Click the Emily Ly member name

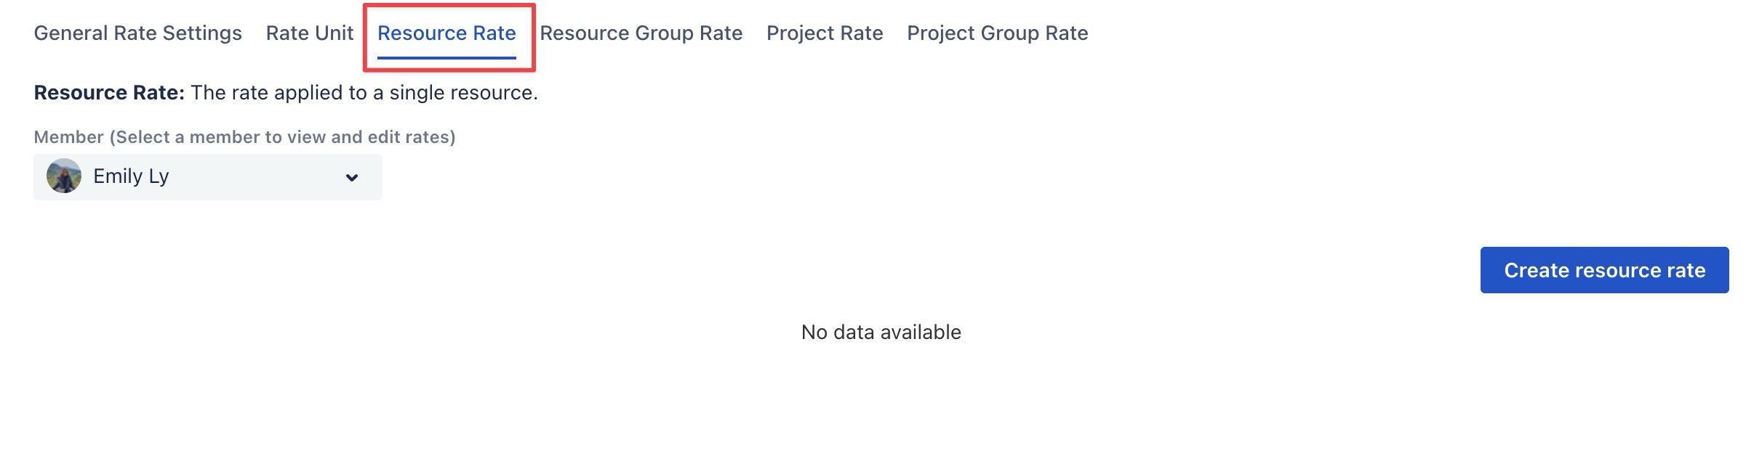[131, 176]
